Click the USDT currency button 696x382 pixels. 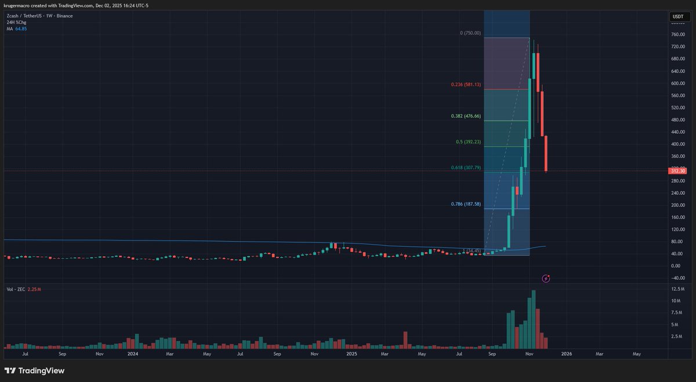[x=677, y=16]
